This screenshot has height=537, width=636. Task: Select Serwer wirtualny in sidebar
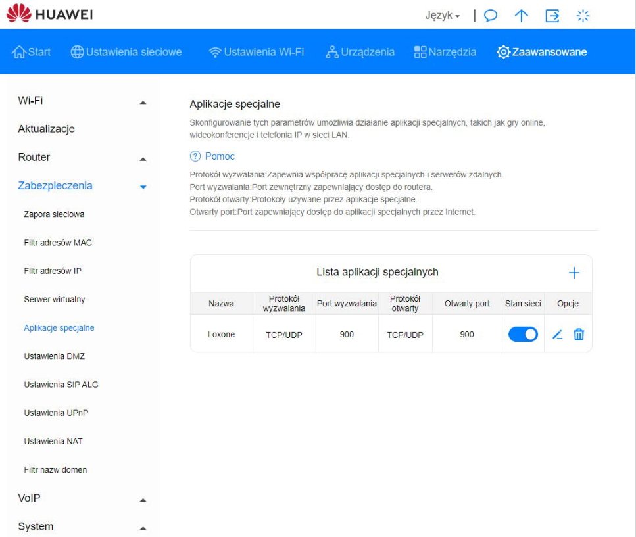(55, 300)
